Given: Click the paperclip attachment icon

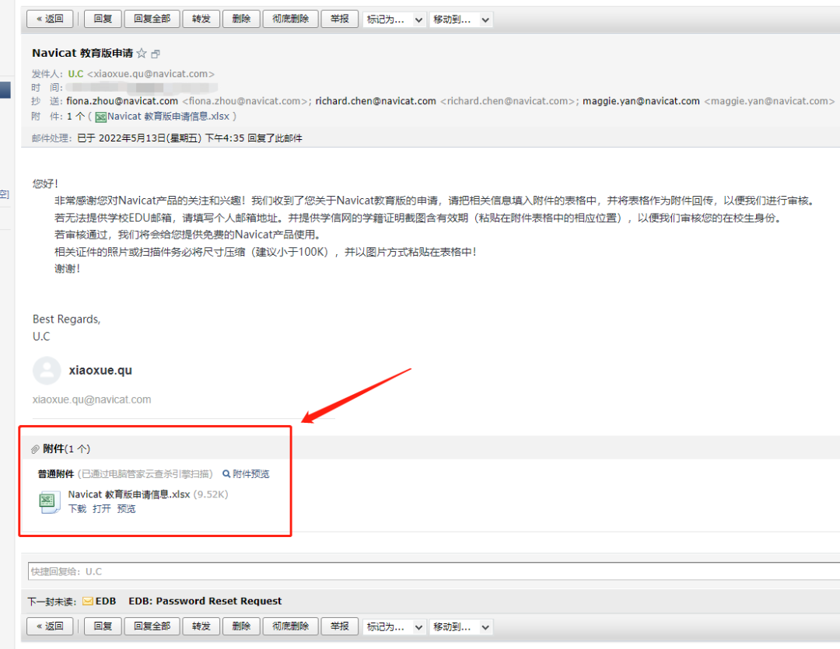Looking at the screenshot, I should 35,448.
